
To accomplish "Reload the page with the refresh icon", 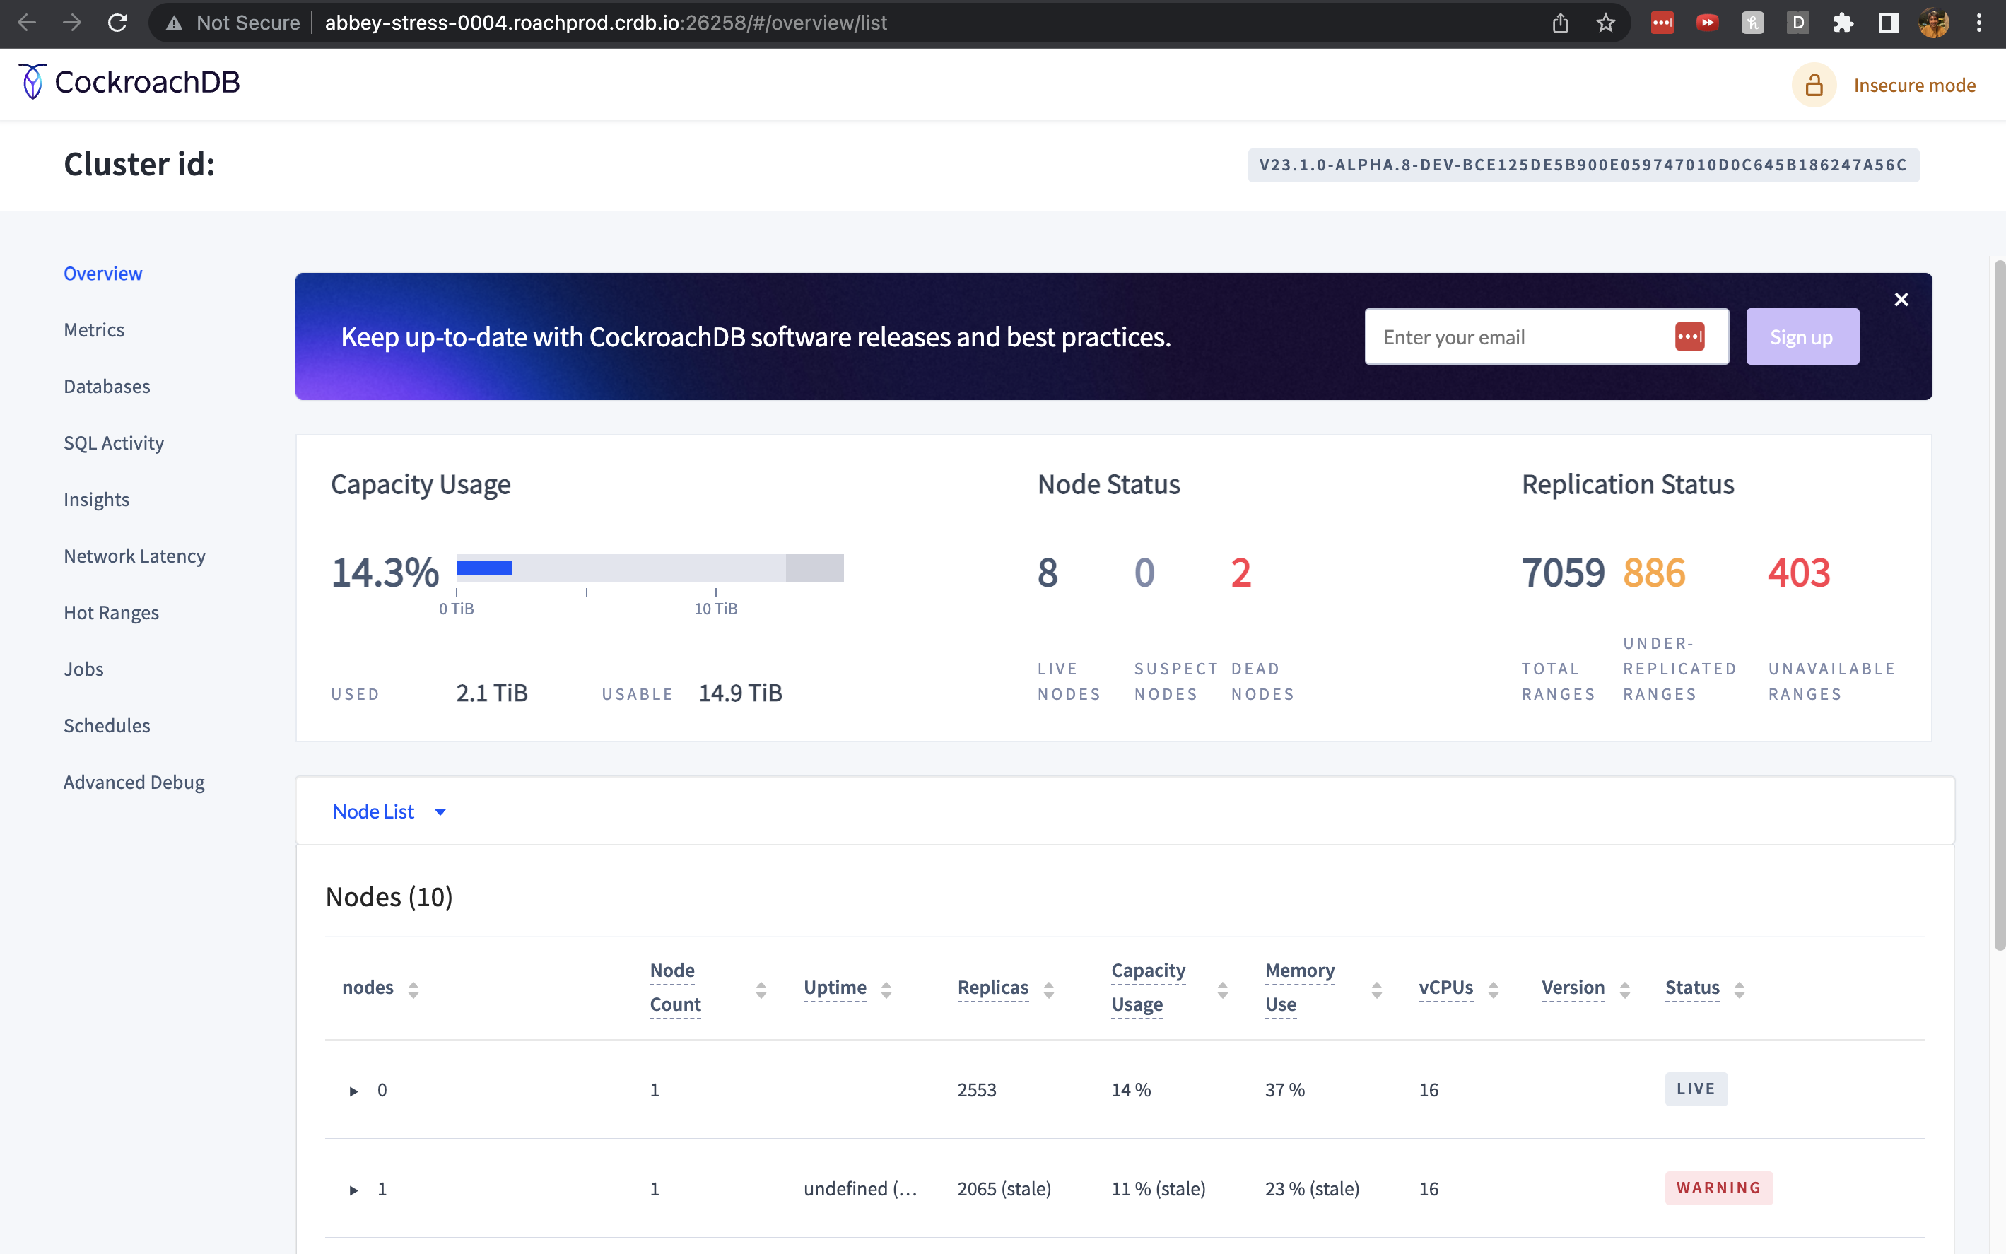I will (x=118, y=23).
